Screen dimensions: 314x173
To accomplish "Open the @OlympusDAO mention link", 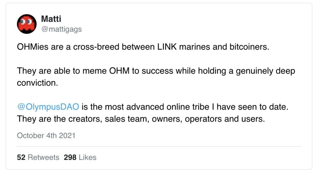I will 48,107.
